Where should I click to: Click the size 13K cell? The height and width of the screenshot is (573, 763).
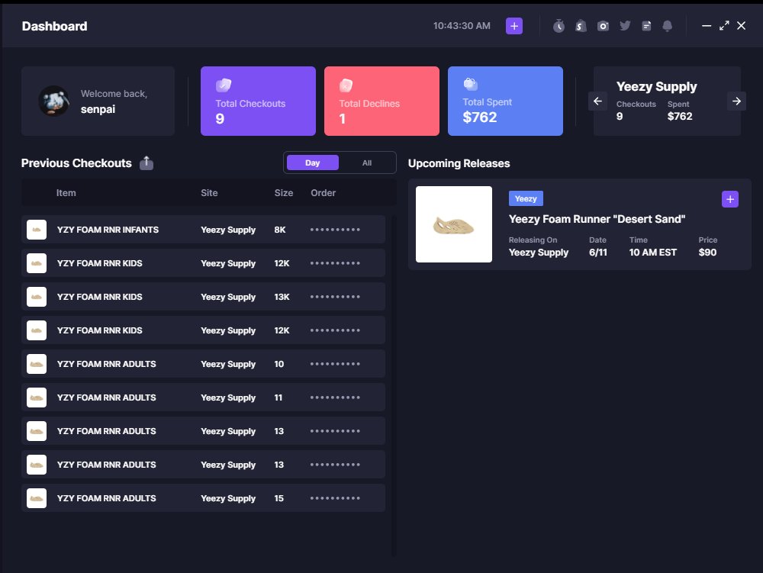pyautogui.click(x=282, y=297)
